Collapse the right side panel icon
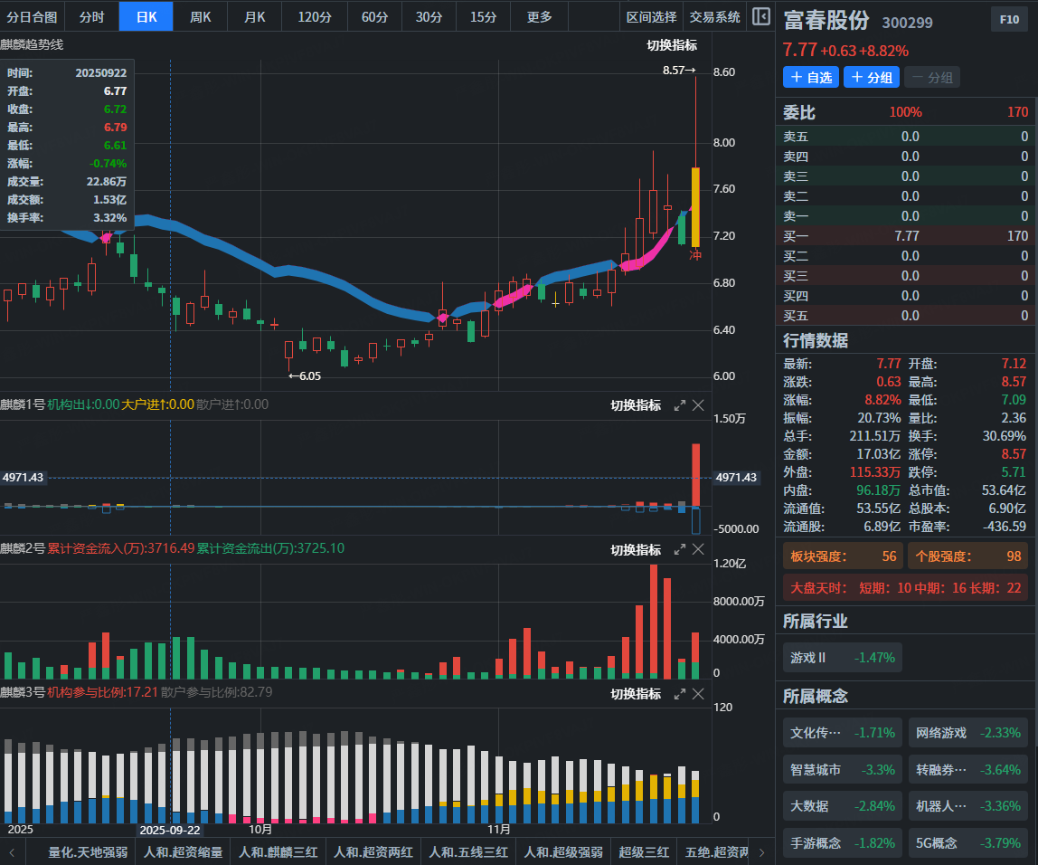 pos(760,16)
